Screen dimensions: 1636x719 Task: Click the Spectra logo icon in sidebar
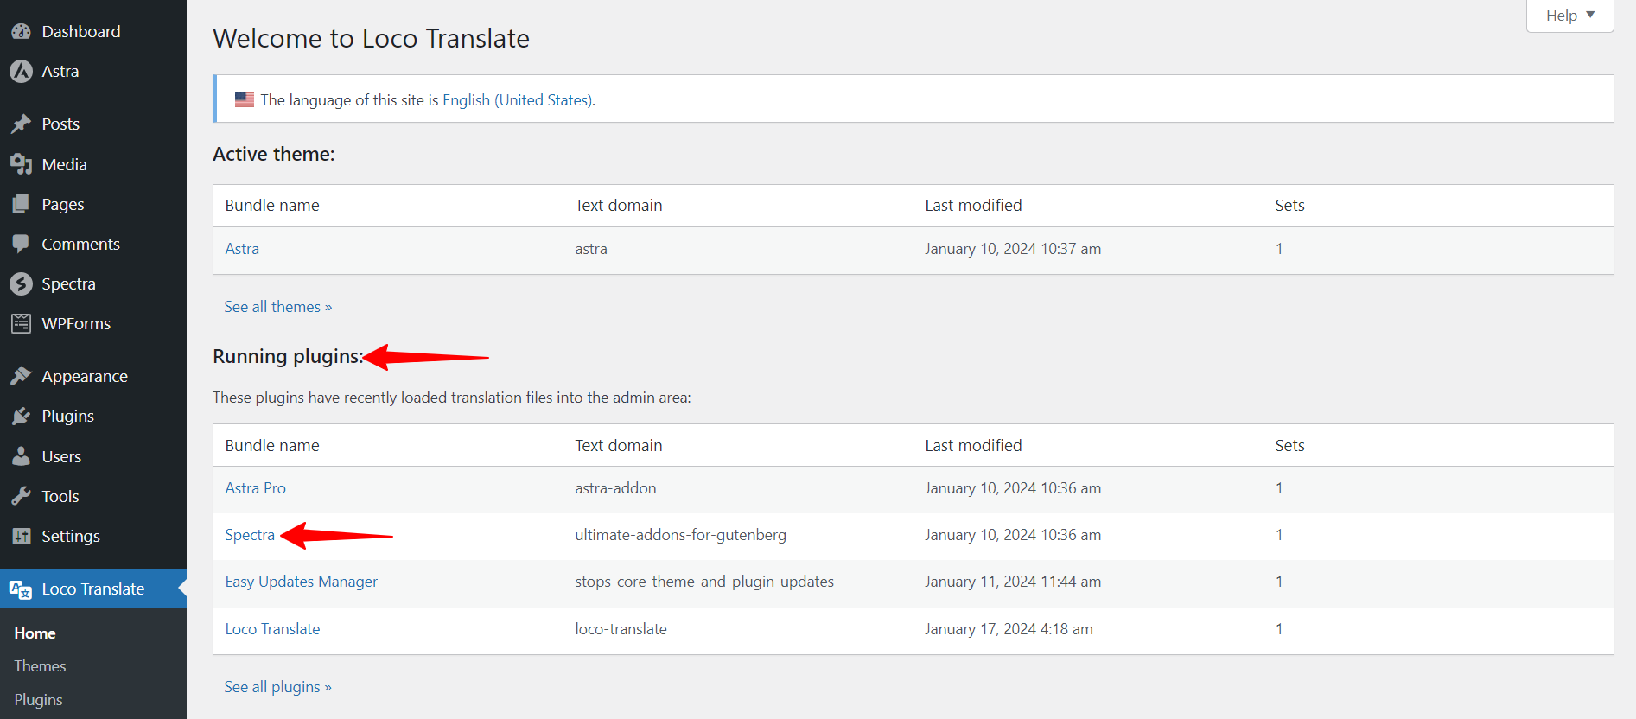(x=21, y=283)
